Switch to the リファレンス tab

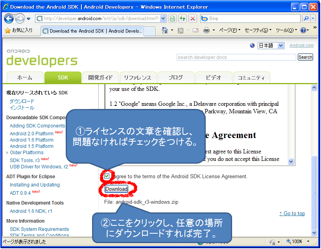(138, 77)
